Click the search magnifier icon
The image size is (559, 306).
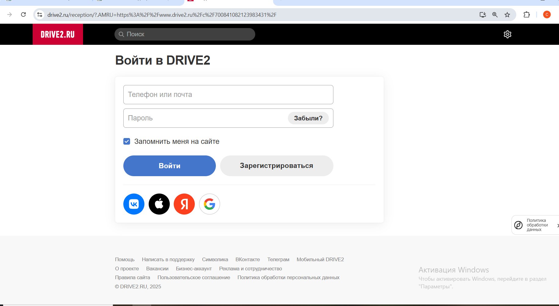(121, 34)
